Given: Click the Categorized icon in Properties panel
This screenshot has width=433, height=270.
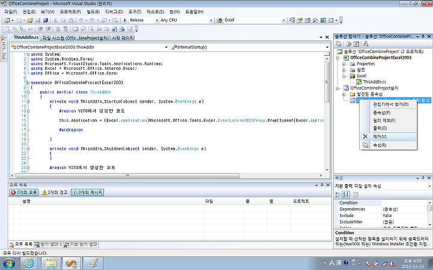Looking at the screenshot, I should (x=338, y=194).
